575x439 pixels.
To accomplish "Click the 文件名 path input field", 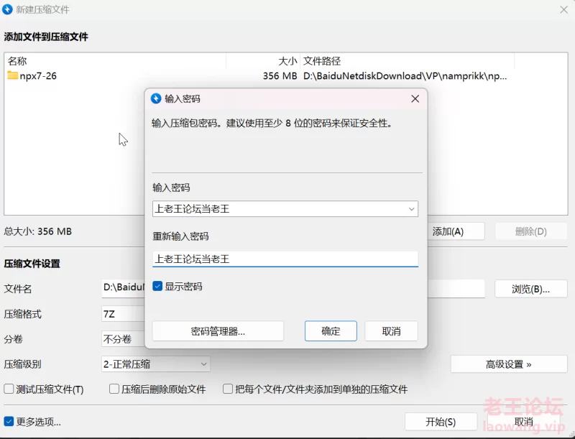I will tap(123, 287).
